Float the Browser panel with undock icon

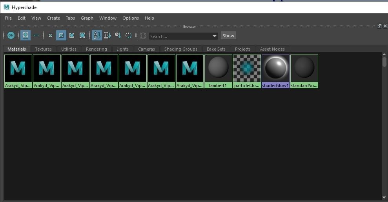coord(379,26)
